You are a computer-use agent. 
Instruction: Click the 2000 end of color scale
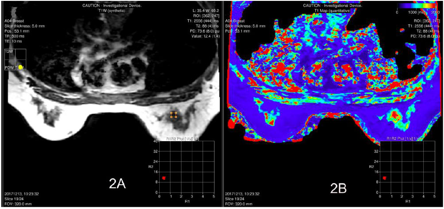(x=436, y=12)
